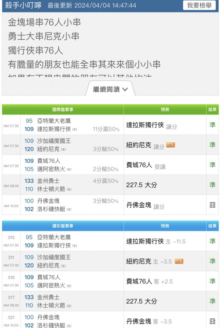Click the last-updated timestamp 2024/04/04 14:47:44

(x=105, y=6)
